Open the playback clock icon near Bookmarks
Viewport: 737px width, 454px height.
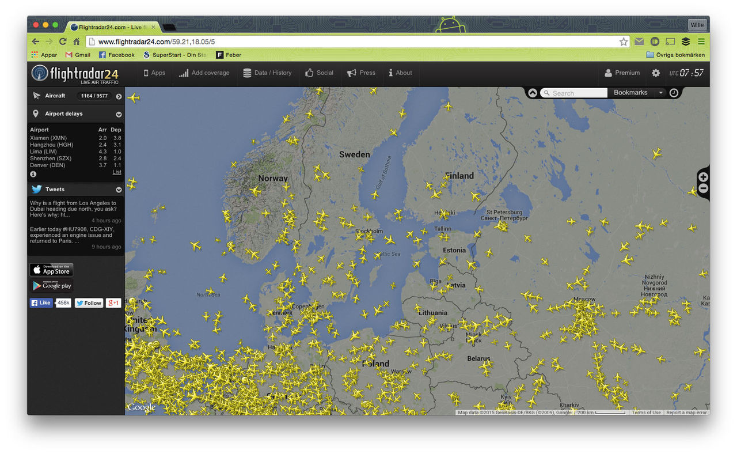(674, 93)
